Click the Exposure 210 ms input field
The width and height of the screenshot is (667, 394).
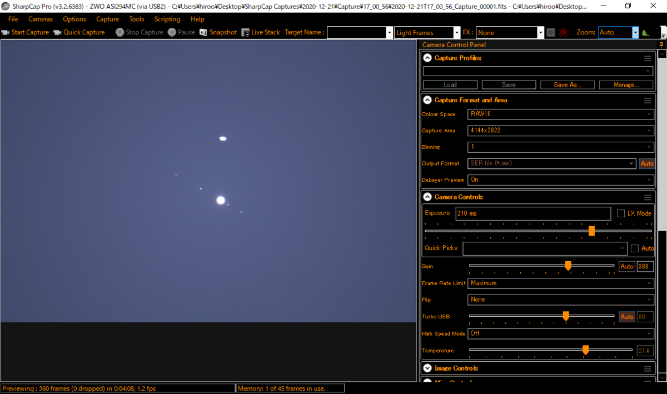pyautogui.click(x=533, y=213)
